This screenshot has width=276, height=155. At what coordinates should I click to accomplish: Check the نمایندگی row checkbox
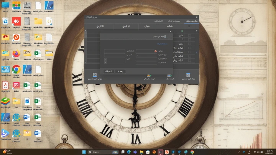[189, 52]
